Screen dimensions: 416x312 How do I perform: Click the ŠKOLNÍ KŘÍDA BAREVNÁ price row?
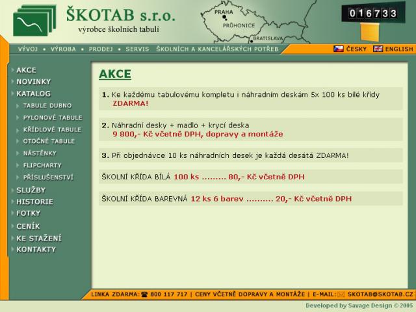point(250,199)
